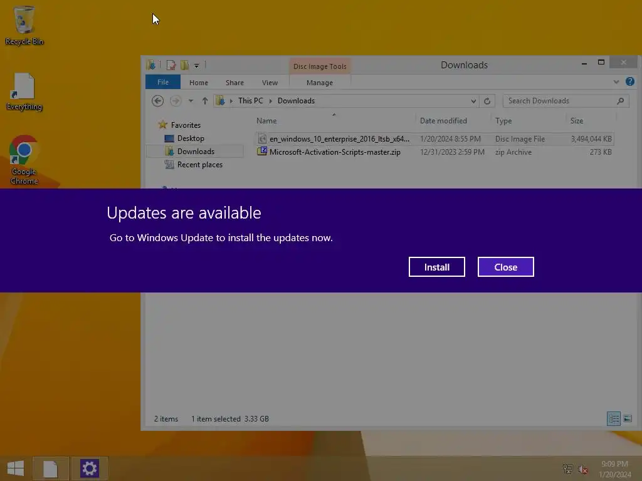The height and width of the screenshot is (481, 642).
Task: Select the Everything shortcut on desktop
Action: 24,91
